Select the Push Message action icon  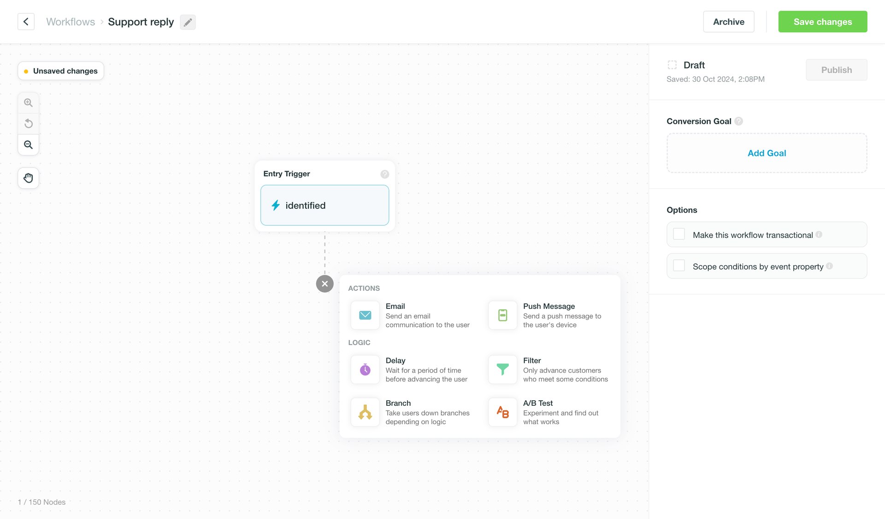click(502, 315)
